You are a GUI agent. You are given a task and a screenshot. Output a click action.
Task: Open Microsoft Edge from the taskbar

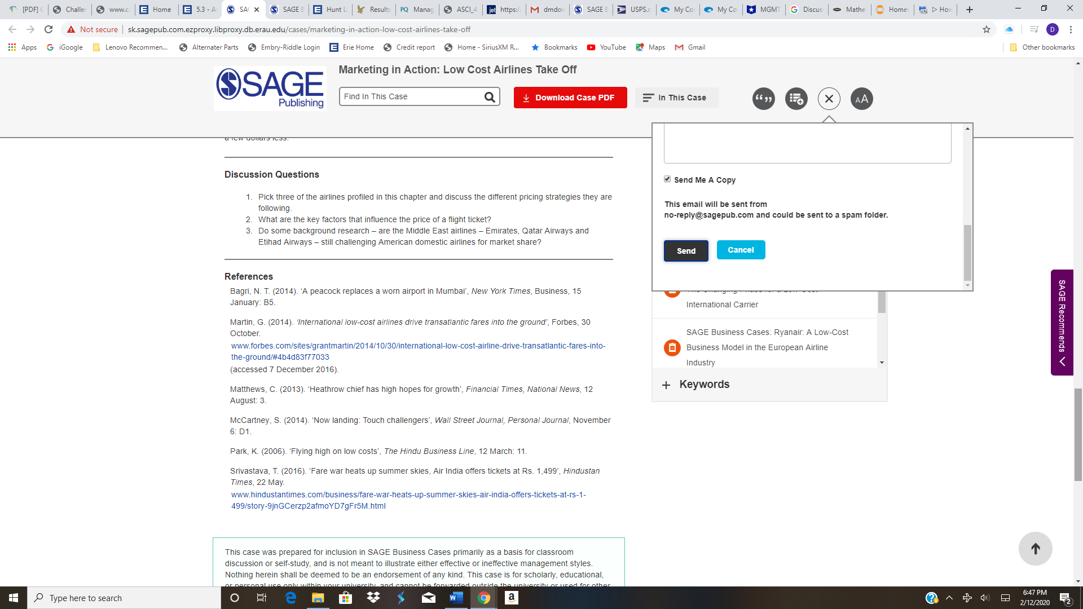tap(290, 598)
